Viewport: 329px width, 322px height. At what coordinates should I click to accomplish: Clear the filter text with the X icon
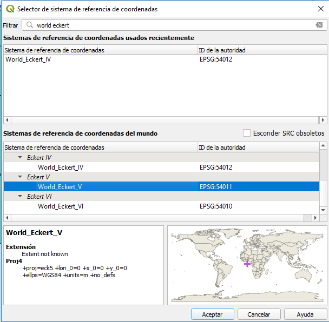319,25
